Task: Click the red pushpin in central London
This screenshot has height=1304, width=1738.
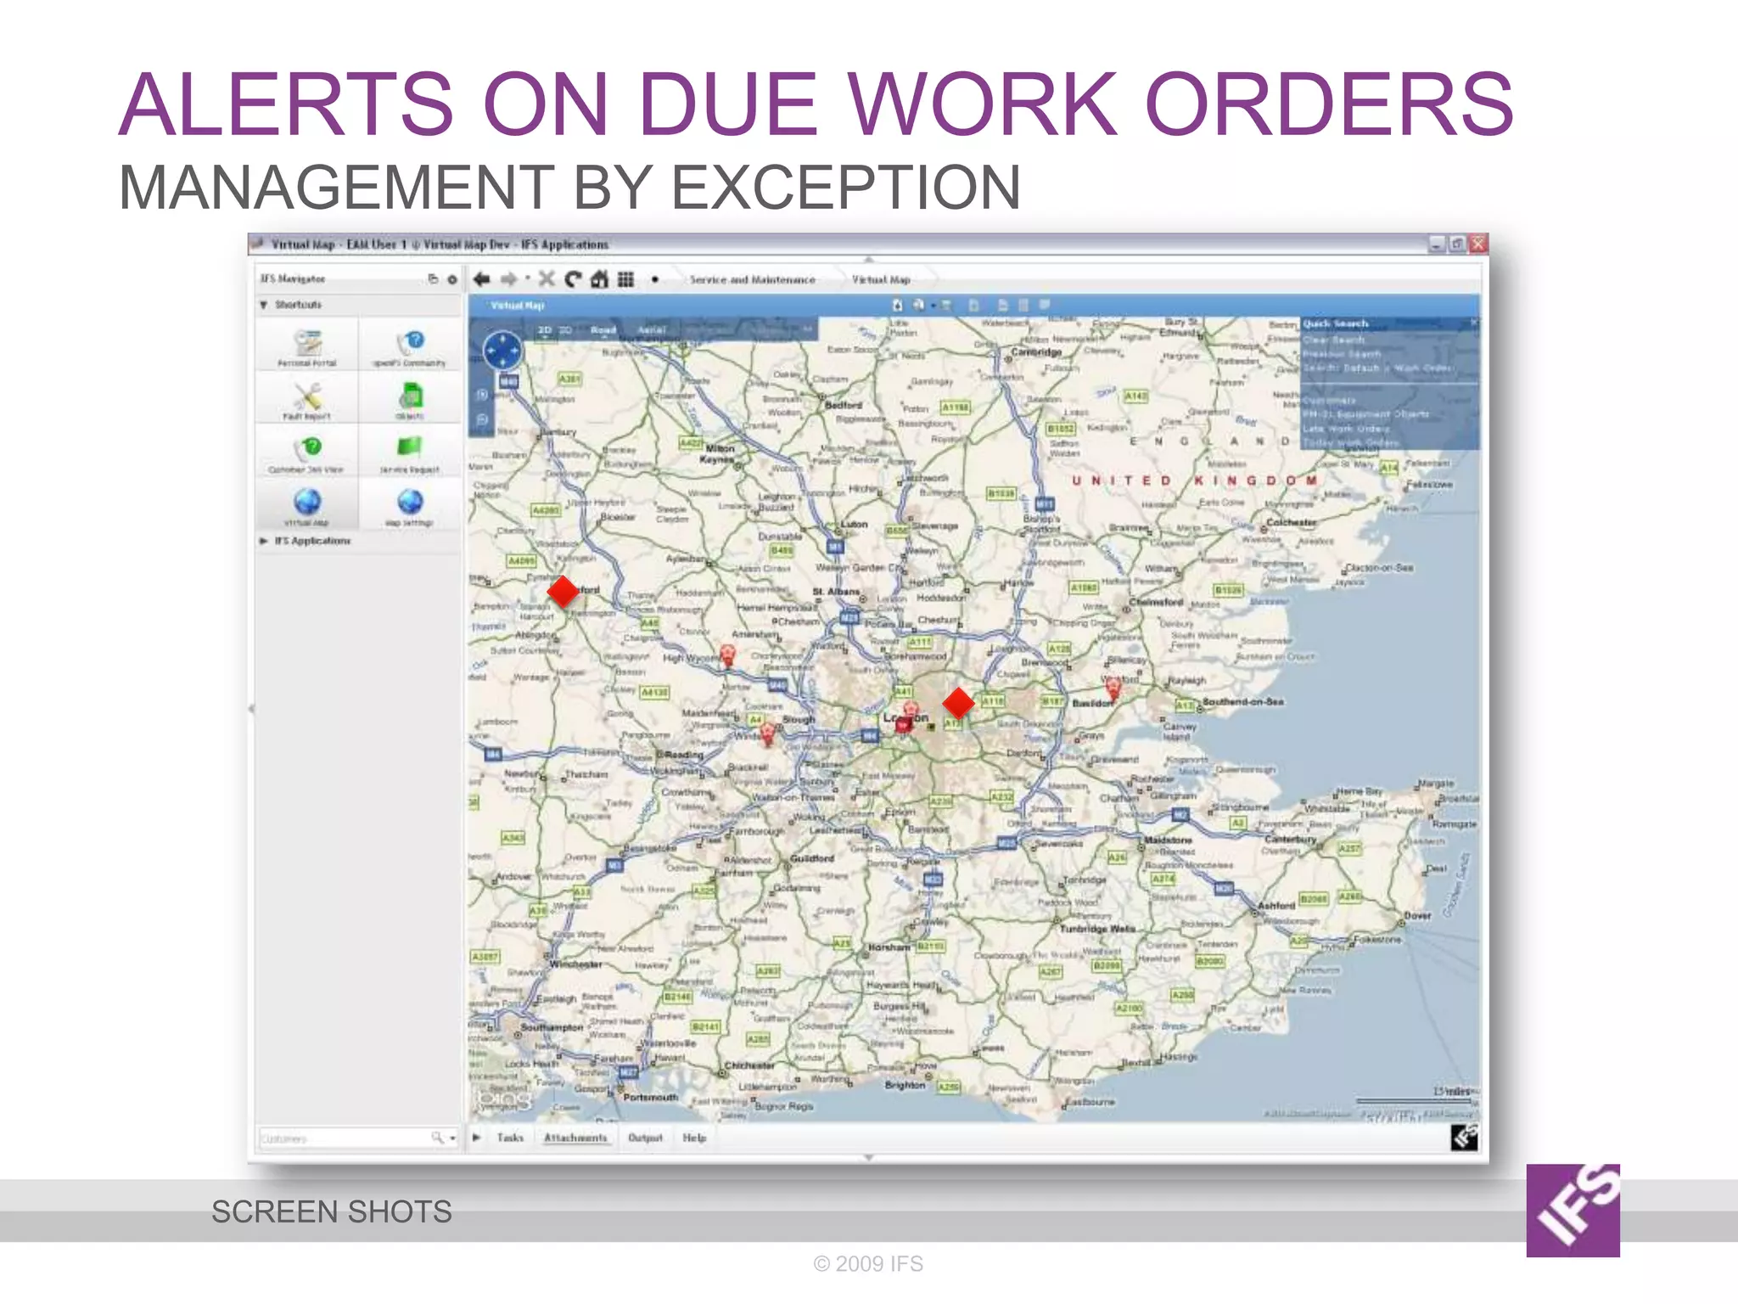Action: pos(909,711)
